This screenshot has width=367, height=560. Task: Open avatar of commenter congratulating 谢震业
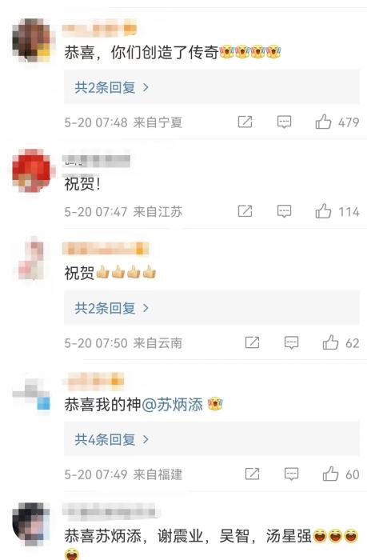click(x=31, y=523)
